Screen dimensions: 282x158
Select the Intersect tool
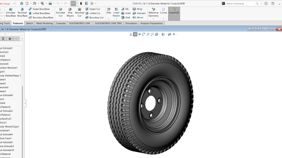(139, 13)
